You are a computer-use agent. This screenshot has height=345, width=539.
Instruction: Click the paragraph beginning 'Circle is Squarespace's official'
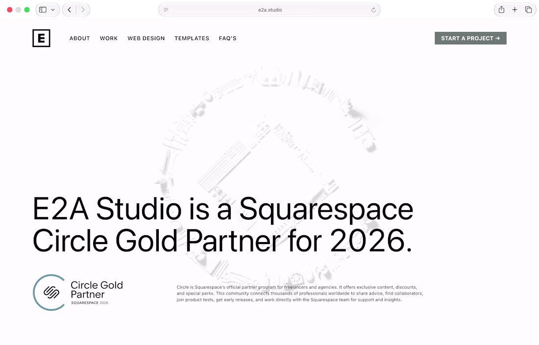coord(300,294)
